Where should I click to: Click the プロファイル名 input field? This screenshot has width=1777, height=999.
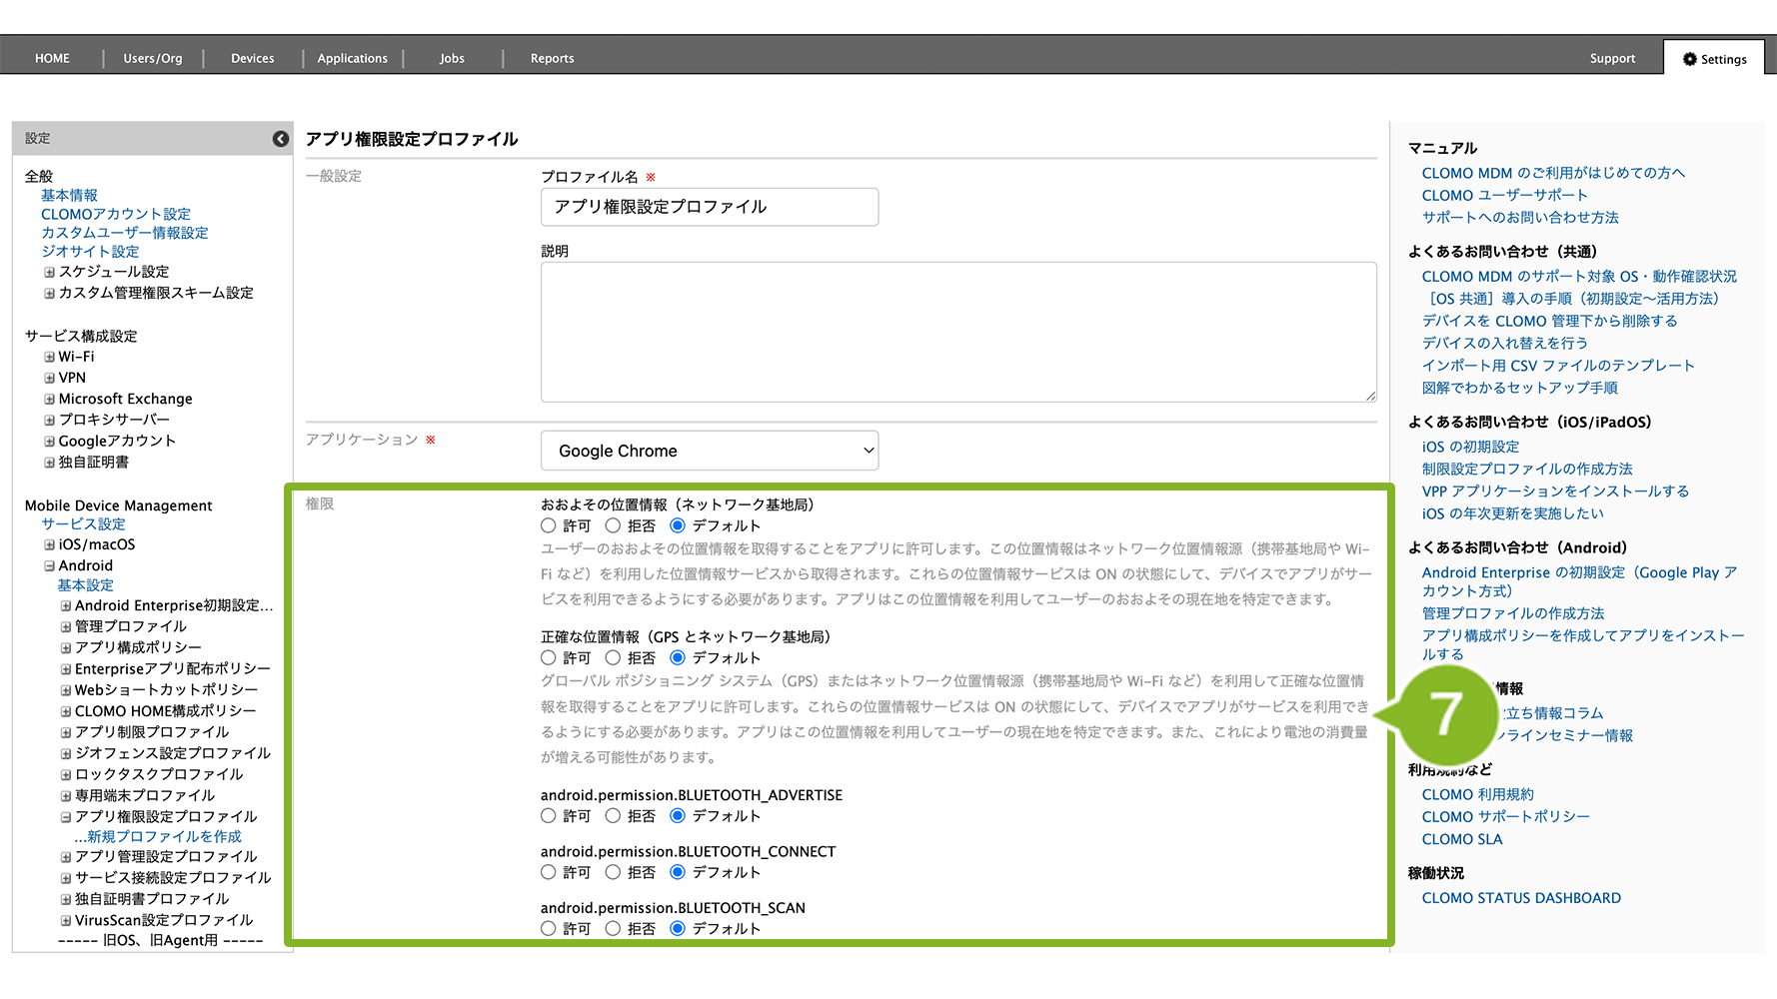pyautogui.click(x=709, y=207)
